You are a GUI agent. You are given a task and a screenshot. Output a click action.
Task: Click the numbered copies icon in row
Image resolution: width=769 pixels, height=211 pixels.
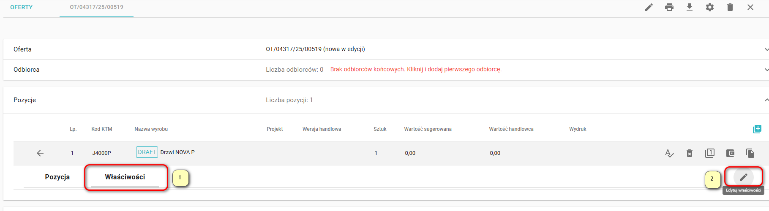click(x=710, y=153)
